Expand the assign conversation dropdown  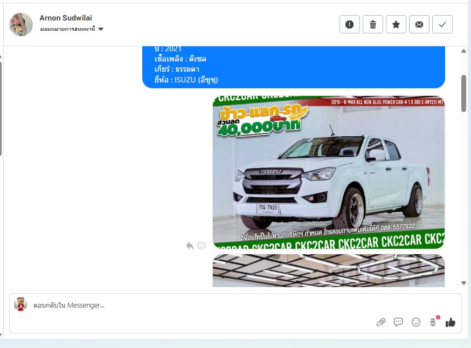[72, 29]
